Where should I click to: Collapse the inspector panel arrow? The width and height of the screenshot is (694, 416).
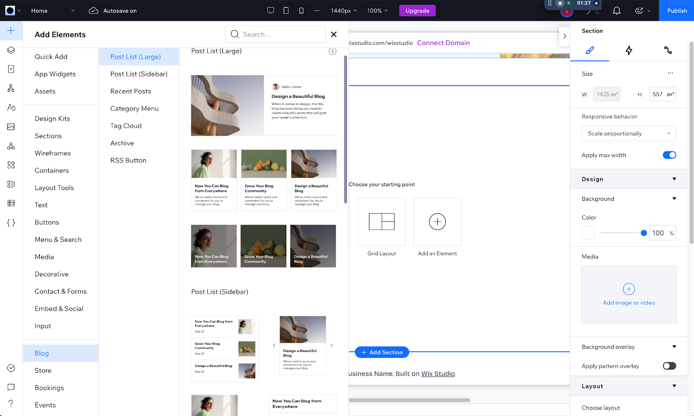coord(564,36)
